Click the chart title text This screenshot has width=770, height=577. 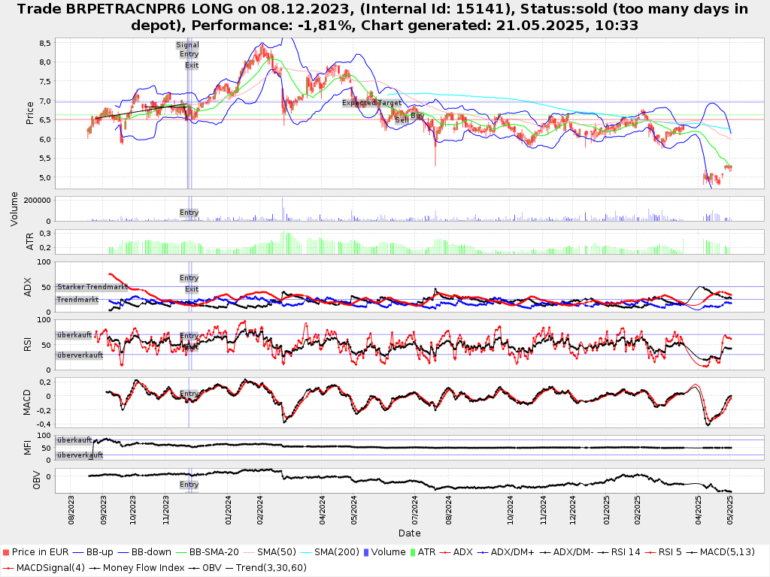coord(385,17)
